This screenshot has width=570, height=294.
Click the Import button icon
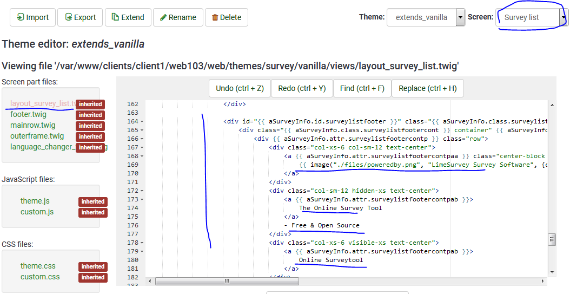pos(21,17)
